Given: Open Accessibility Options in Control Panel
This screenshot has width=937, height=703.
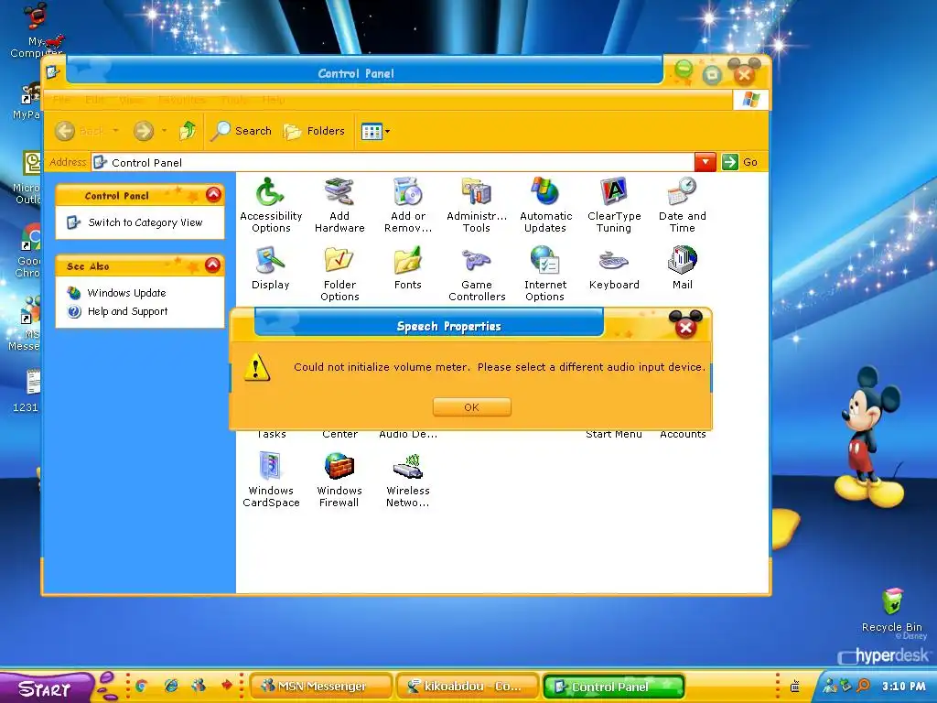Looking at the screenshot, I should tap(271, 204).
